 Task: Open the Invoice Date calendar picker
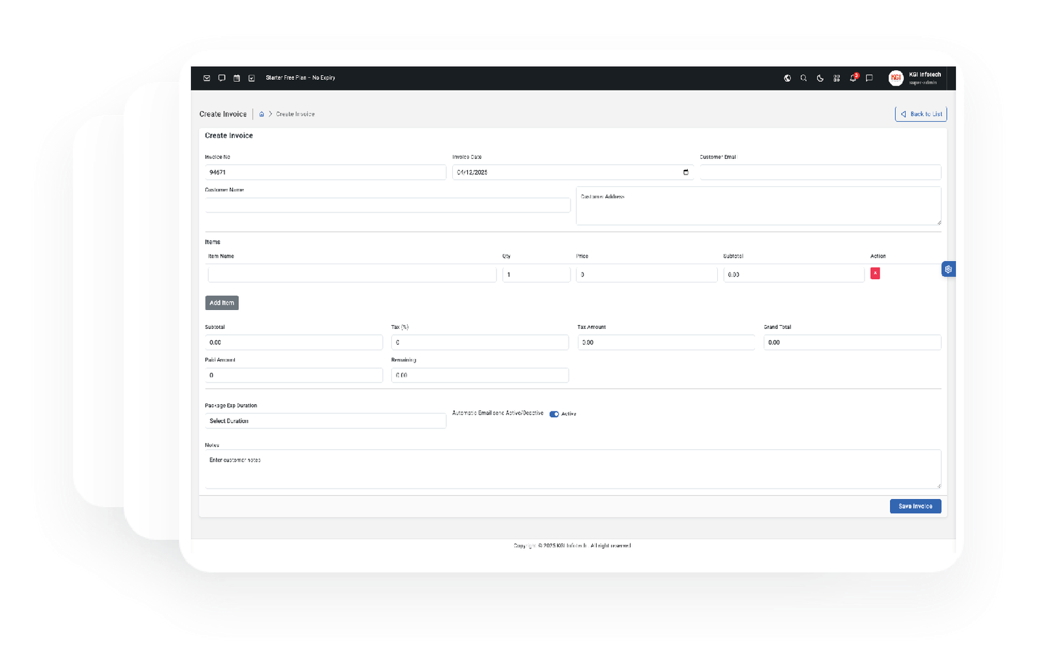click(686, 172)
